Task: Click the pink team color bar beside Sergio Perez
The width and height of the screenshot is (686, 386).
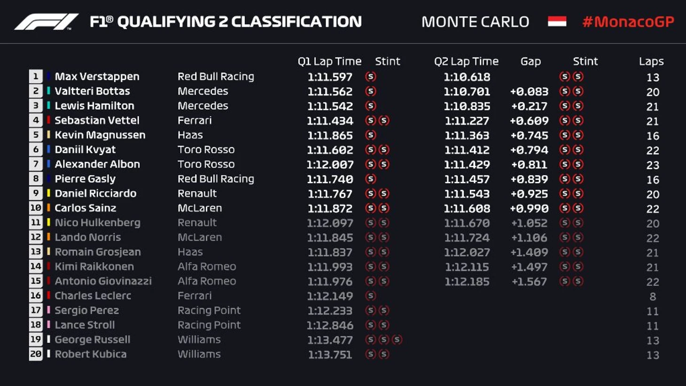Action: (x=48, y=310)
